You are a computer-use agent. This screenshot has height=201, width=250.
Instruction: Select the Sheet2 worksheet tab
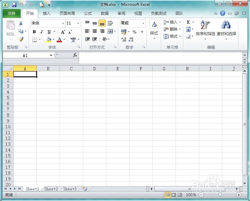coord(51,189)
